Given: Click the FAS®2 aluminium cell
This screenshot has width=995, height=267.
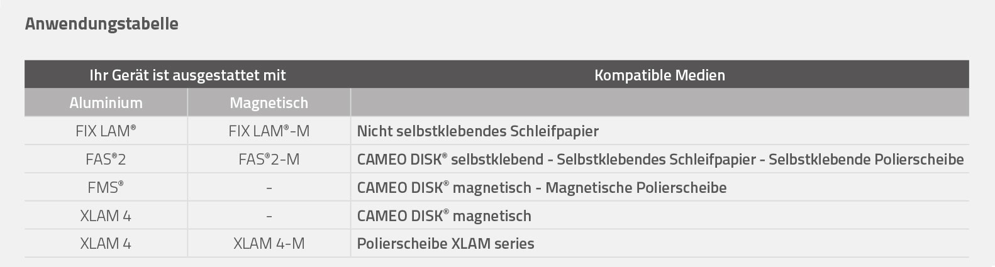Looking at the screenshot, I should [106, 160].
